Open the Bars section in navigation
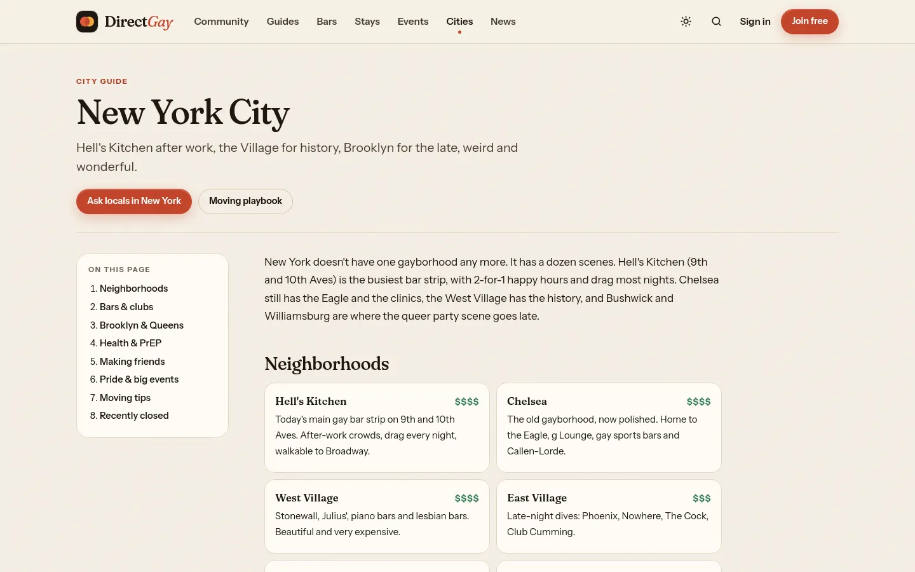 [327, 22]
